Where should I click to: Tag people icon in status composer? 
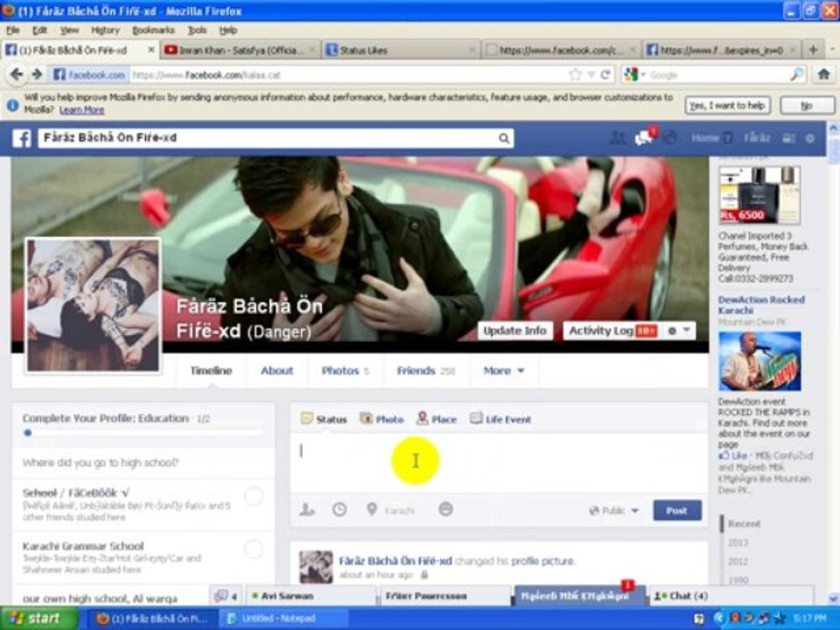point(307,509)
